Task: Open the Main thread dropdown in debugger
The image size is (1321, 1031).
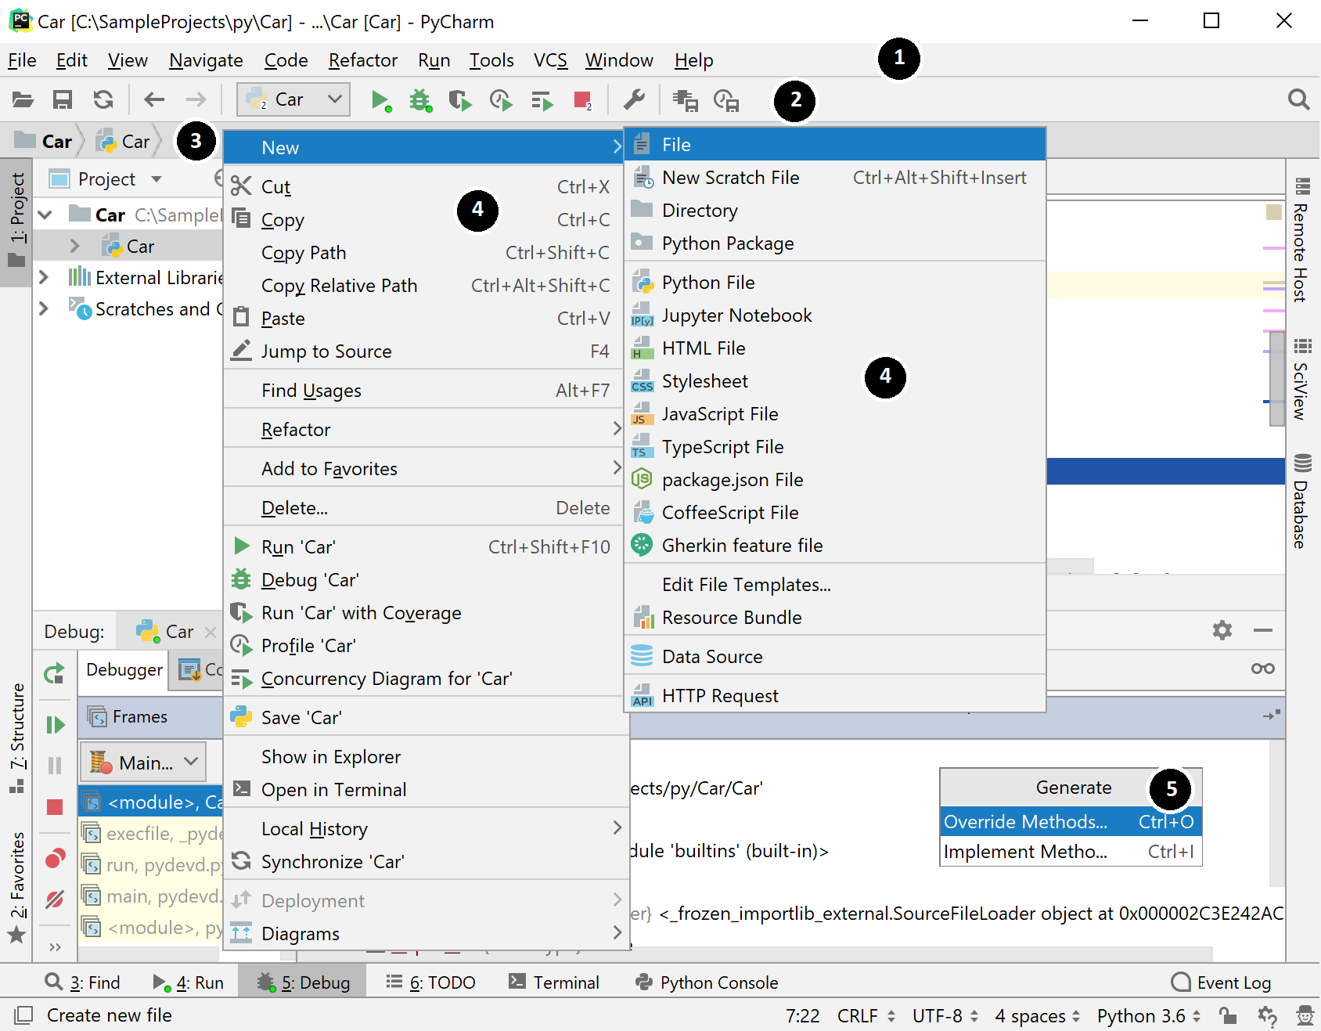Action: coord(144,762)
